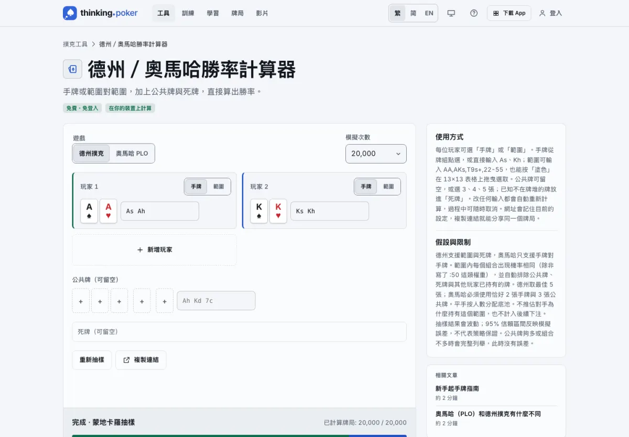The height and width of the screenshot is (437, 629).
Task: Open help via the question mark icon
Action: point(474,13)
